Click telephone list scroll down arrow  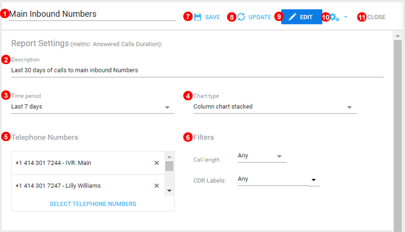[x=169, y=191]
